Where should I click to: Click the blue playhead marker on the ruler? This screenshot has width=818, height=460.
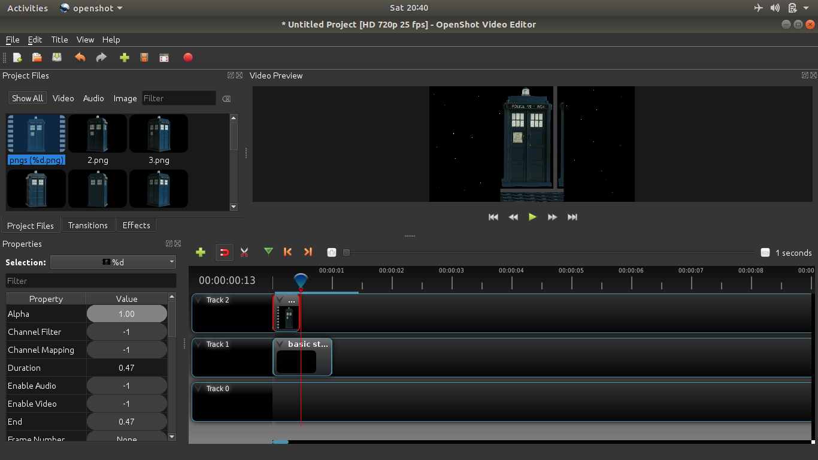[301, 280]
